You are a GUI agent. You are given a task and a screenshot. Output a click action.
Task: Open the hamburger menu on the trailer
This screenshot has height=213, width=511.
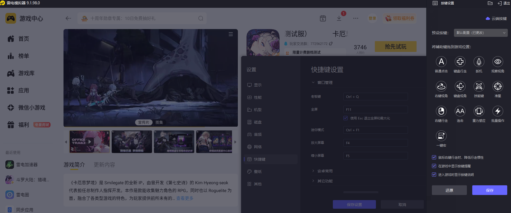(231, 34)
